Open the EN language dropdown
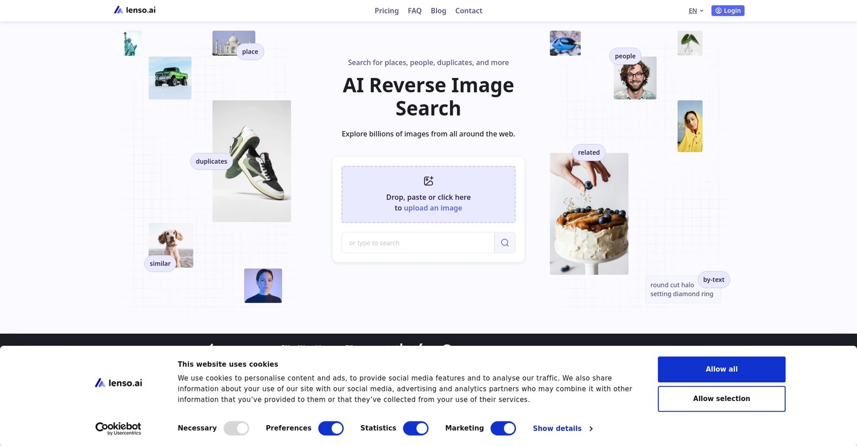This screenshot has height=446, width=857. click(x=696, y=11)
